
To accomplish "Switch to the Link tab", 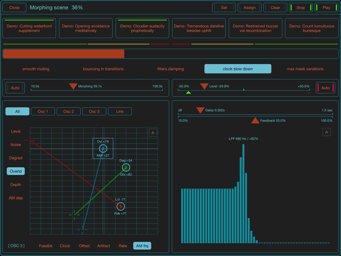I will coord(120,111).
